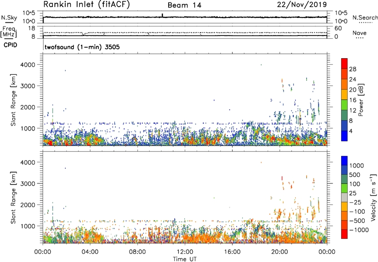Image resolution: width=378 pixels, height=262 pixels.
Task: Click the power panel "Slant Range [km]" label
Action: point(13,100)
